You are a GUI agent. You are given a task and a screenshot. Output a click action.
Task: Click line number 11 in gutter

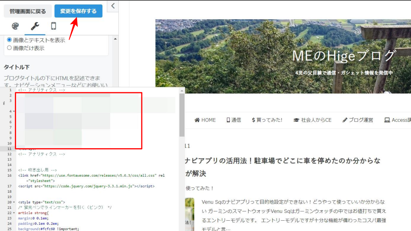pyautogui.click(x=9, y=149)
